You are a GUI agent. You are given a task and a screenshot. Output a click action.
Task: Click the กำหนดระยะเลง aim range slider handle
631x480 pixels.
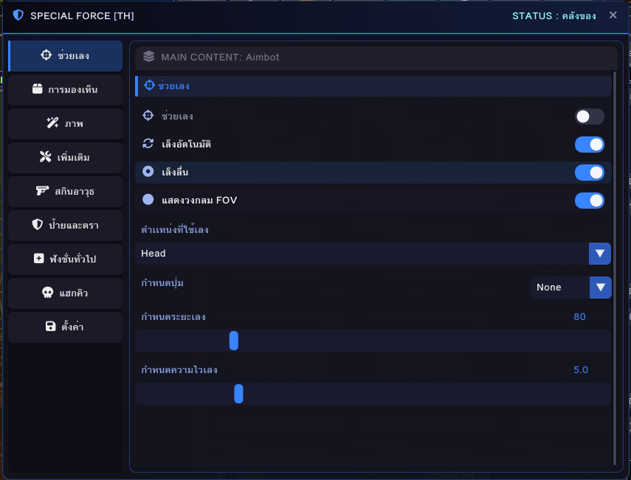234,341
